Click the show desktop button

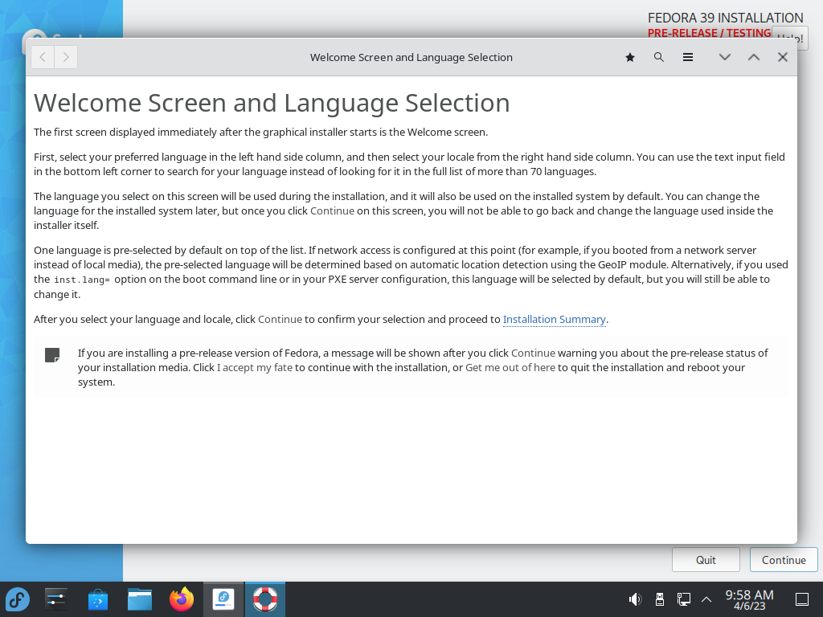(802, 599)
